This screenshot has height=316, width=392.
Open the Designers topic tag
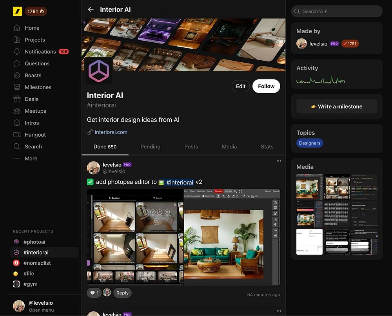tap(310, 143)
